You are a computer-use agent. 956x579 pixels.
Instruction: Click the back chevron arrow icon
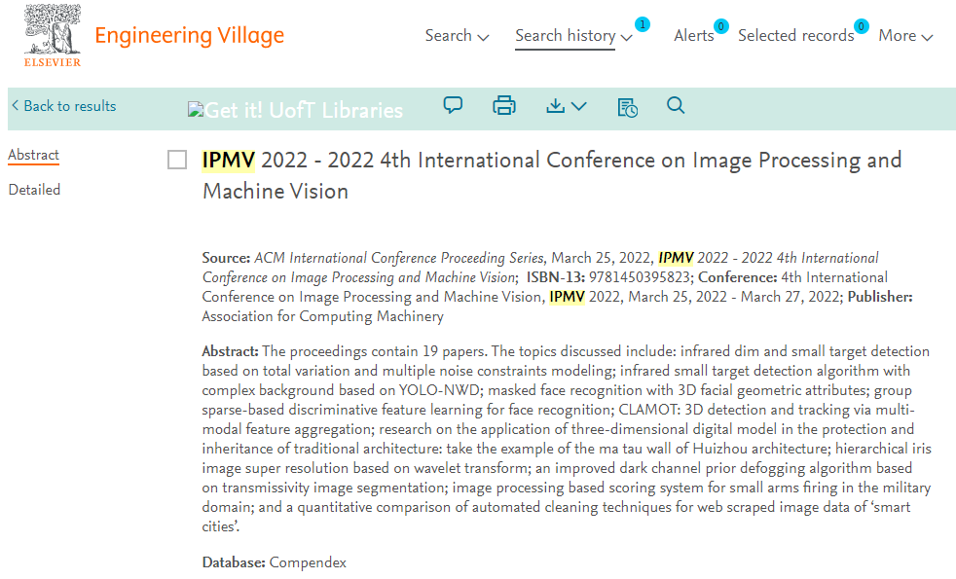16,105
